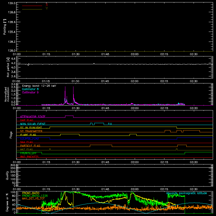This screenshot has width=216, height=216.
Task: Click the SC_TRANSMITTER flag label
Action: (31, 131)
